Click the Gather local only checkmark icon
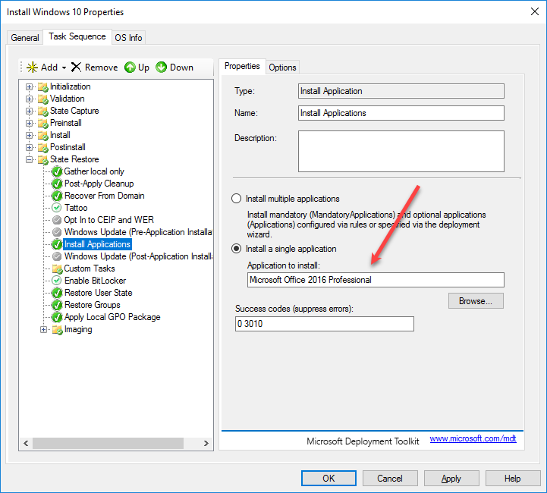547x493 pixels. pyautogui.click(x=57, y=171)
